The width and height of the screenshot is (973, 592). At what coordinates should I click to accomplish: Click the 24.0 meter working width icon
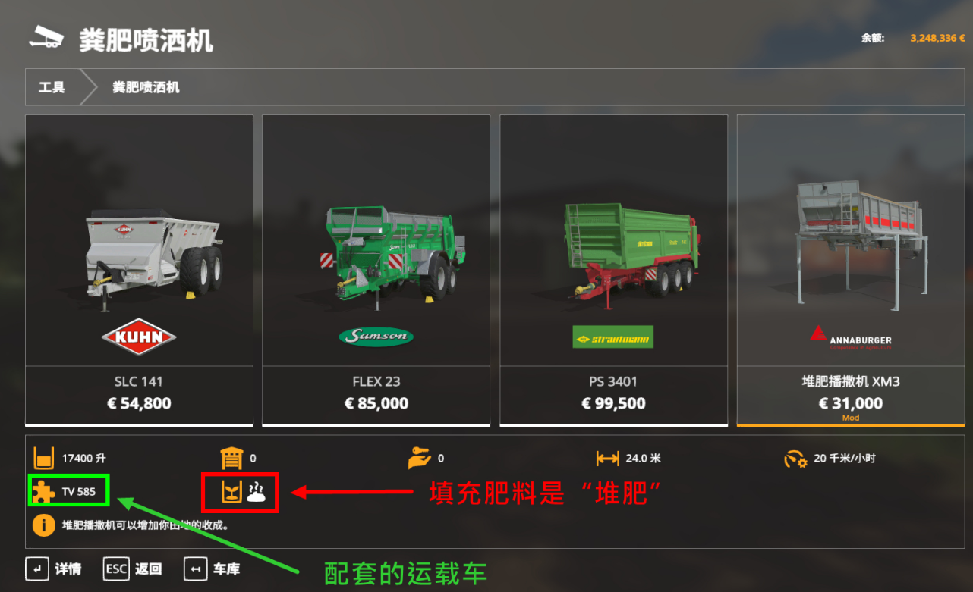point(607,459)
